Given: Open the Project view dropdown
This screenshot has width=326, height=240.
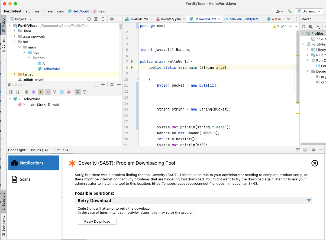Looking at the screenshot, I should tap(21, 19).
